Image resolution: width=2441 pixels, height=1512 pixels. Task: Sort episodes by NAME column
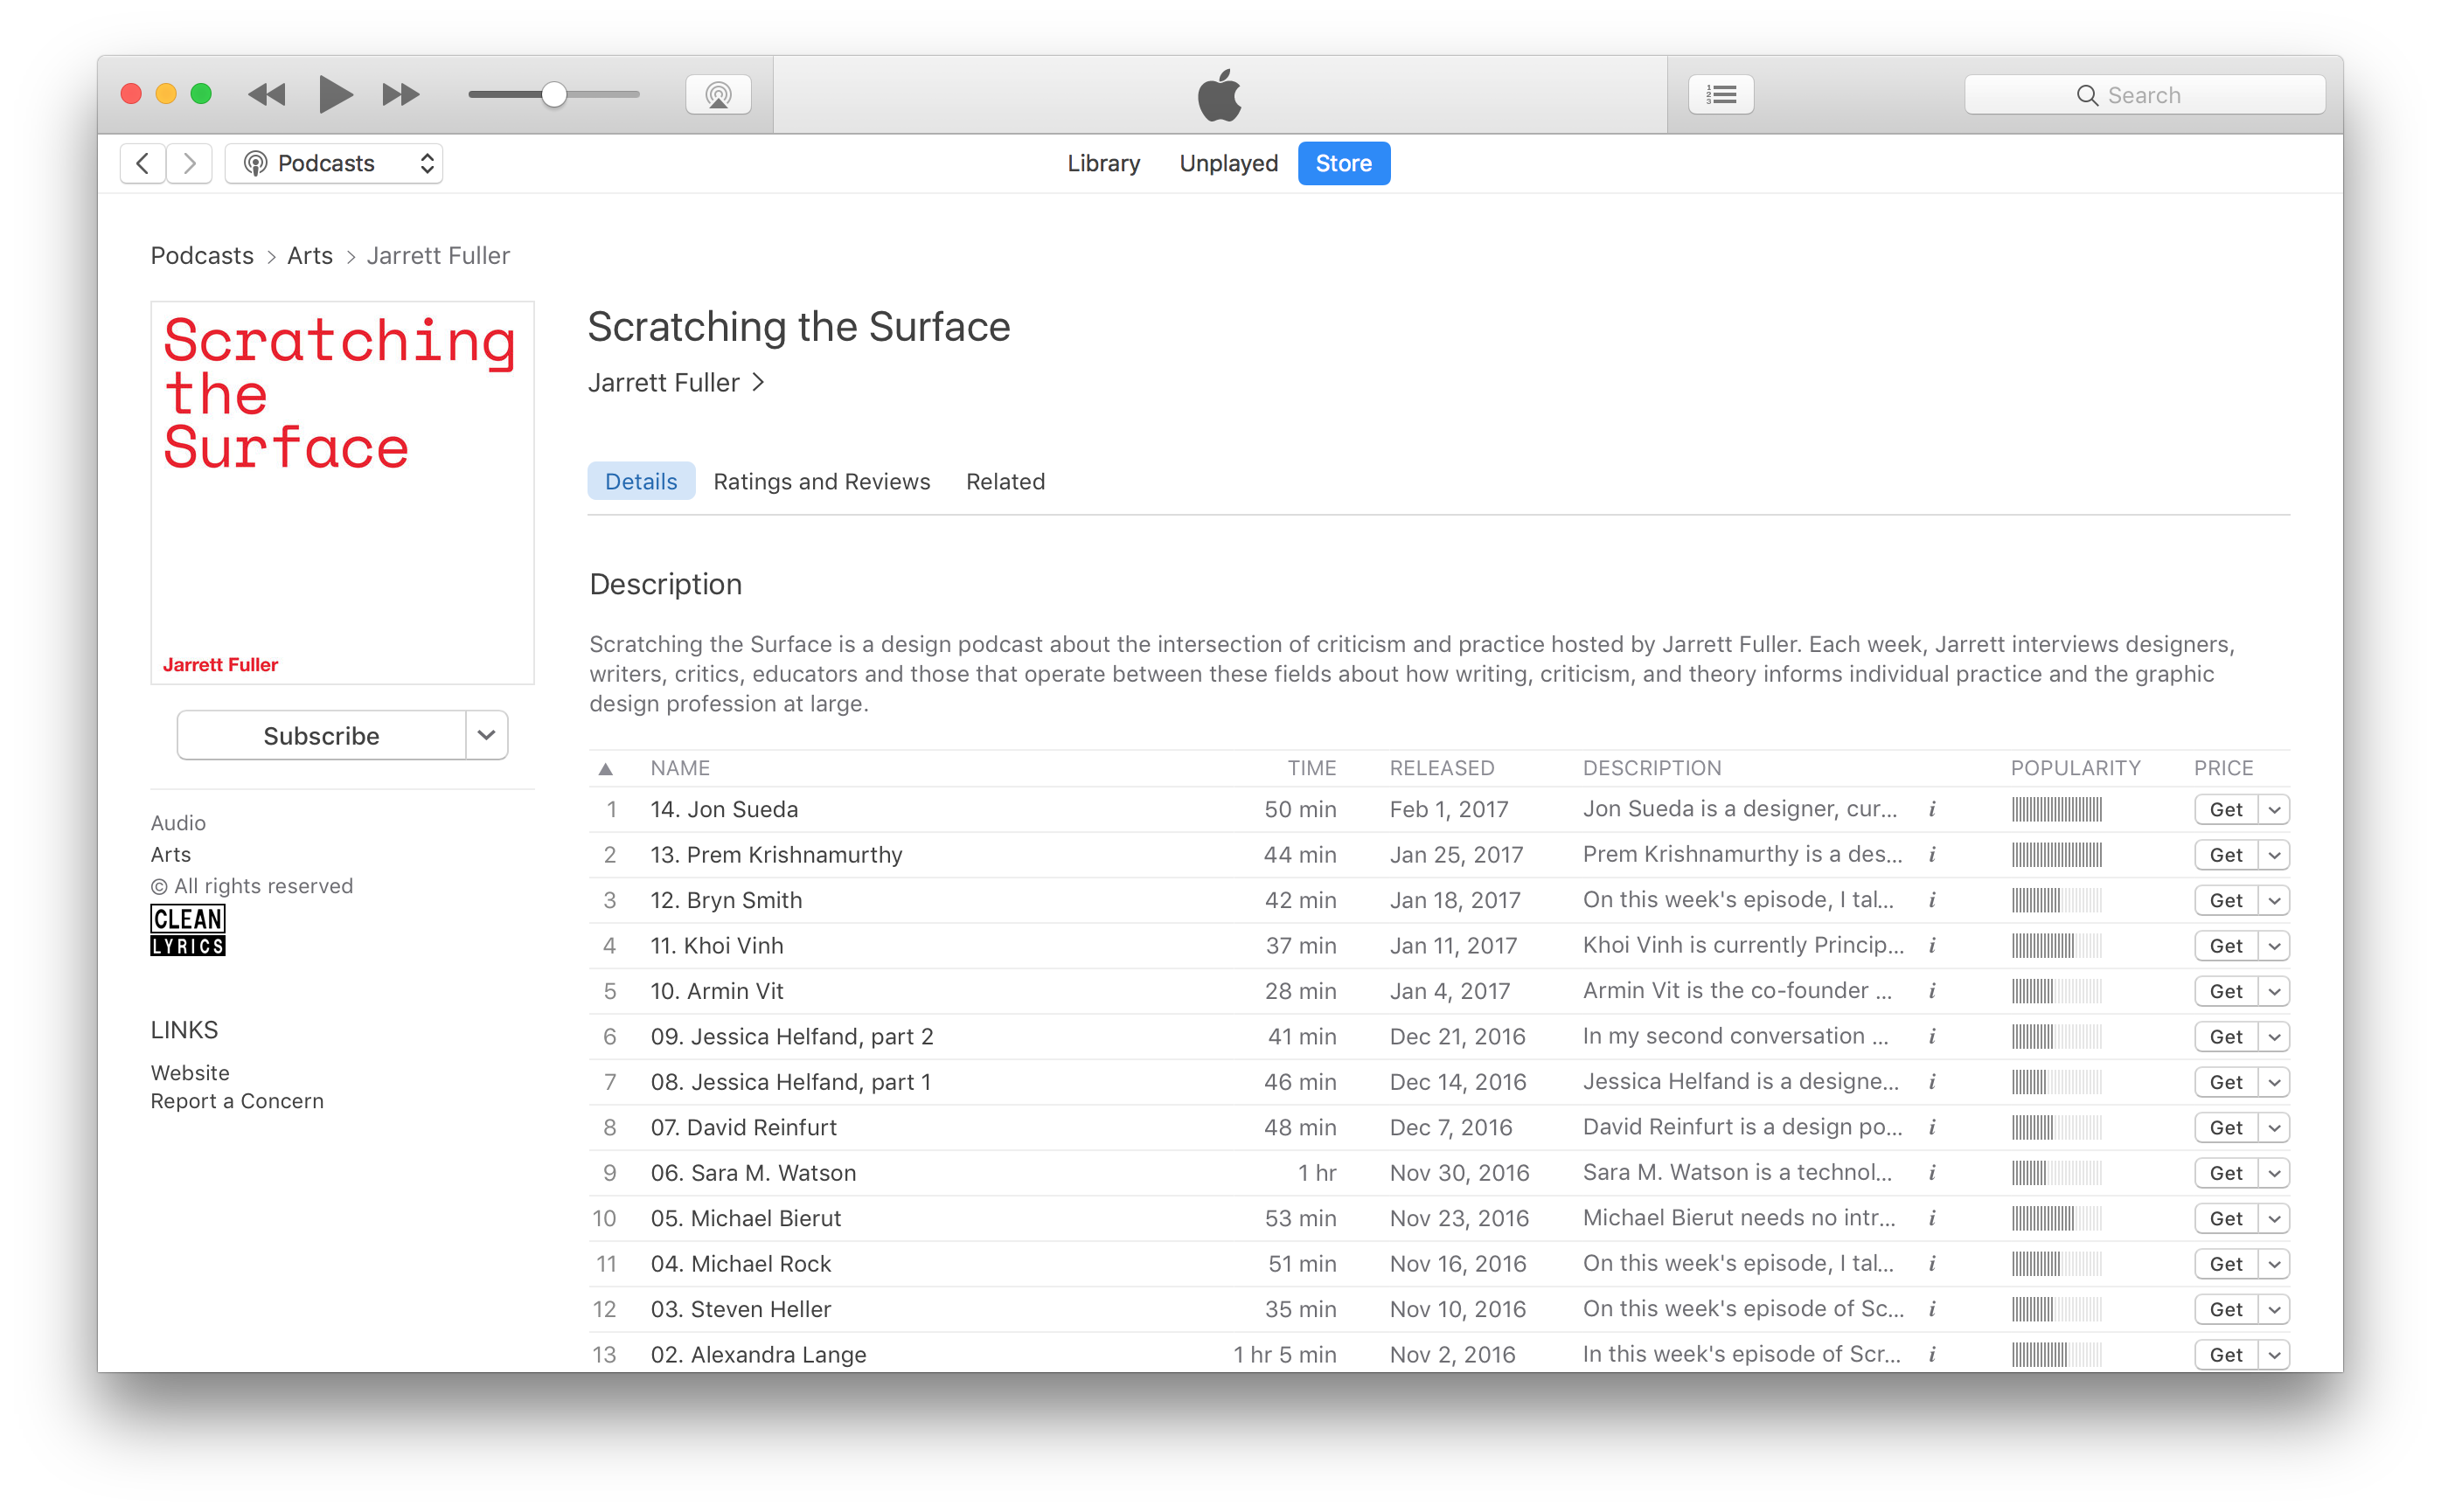pyautogui.click(x=680, y=768)
